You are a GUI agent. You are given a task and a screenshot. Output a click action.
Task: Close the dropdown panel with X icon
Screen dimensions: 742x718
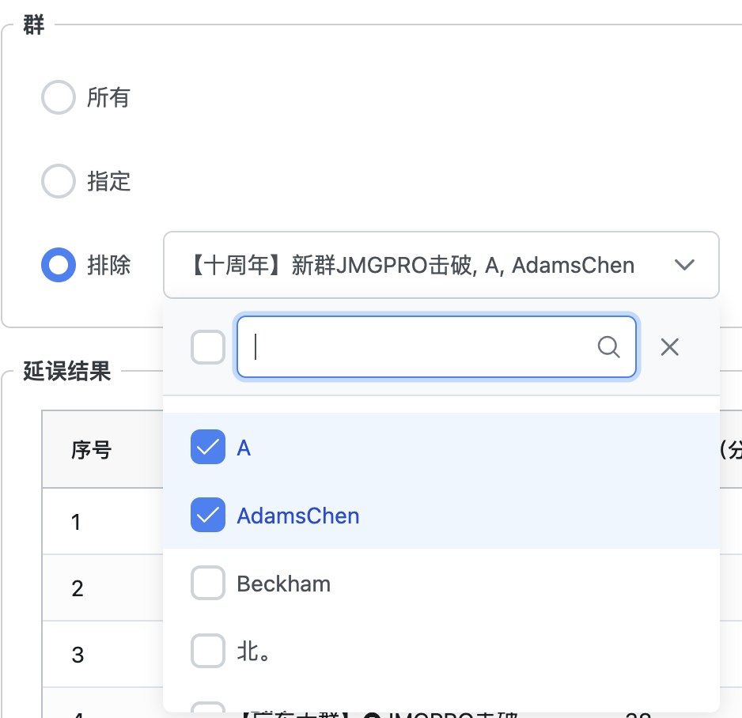tap(669, 347)
